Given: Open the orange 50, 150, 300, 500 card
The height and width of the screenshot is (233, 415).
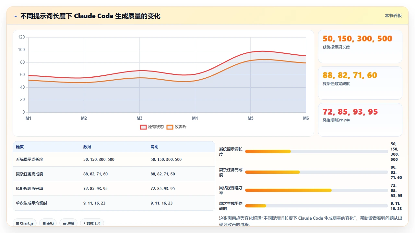Looking at the screenshot, I should (360, 47).
